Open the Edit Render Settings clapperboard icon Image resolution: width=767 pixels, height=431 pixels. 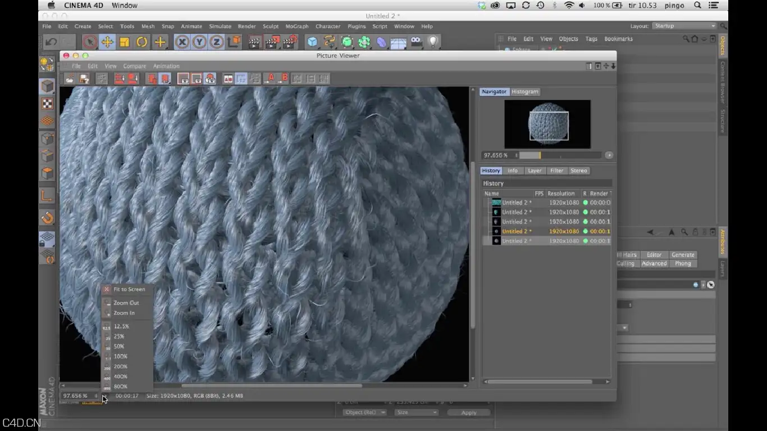(290, 42)
